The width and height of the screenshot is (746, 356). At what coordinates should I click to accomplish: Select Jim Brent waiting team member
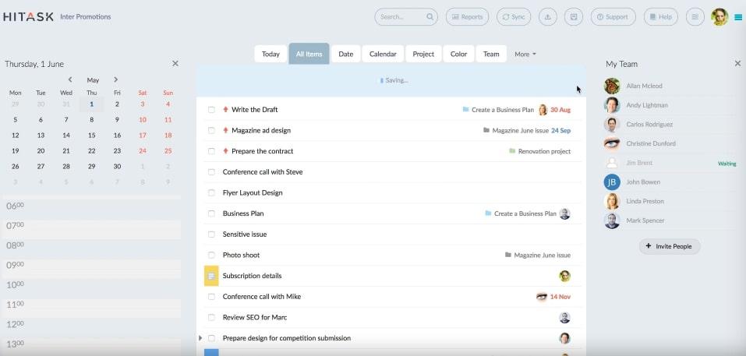(x=670, y=163)
